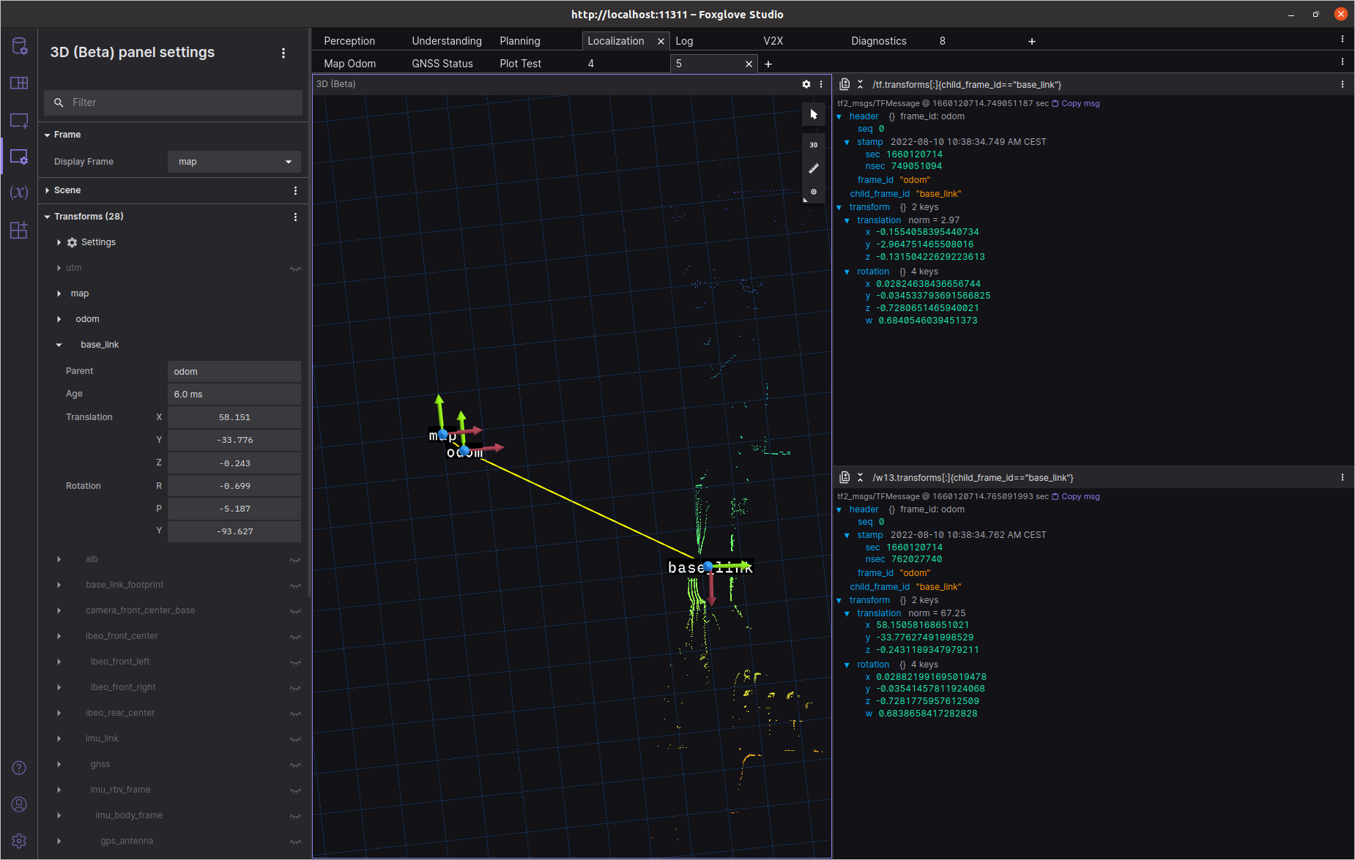Collapse the base_link transform node
Screen dimensions: 1355x860
pyautogui.click(x=59, y=345)
